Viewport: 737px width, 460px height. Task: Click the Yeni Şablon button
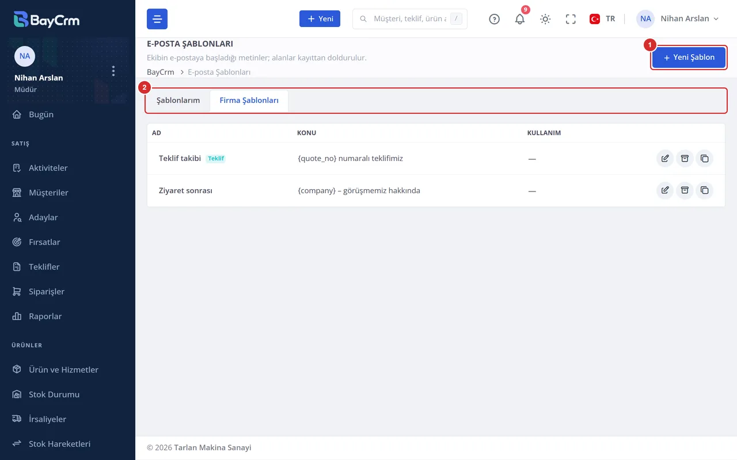[689, 57]
